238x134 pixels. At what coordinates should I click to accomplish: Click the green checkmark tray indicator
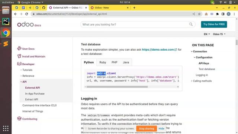point(212,2)
